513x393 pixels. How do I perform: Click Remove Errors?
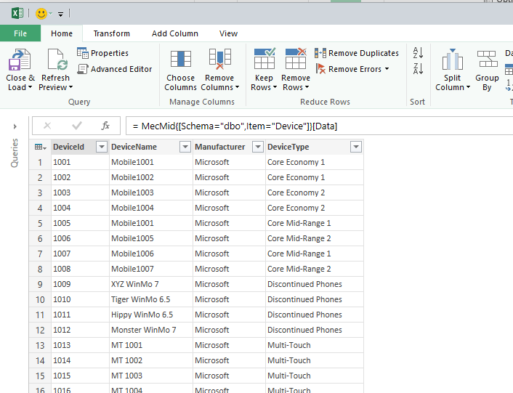pos(349,69)
